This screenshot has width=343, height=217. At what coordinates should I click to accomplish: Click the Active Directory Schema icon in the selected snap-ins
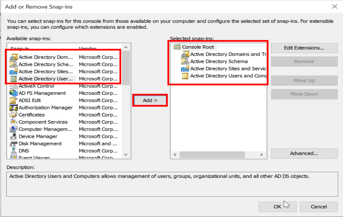[x=185, y=62]
